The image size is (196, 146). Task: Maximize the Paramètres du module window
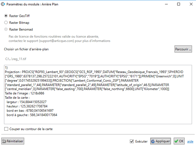pos(179,4)
